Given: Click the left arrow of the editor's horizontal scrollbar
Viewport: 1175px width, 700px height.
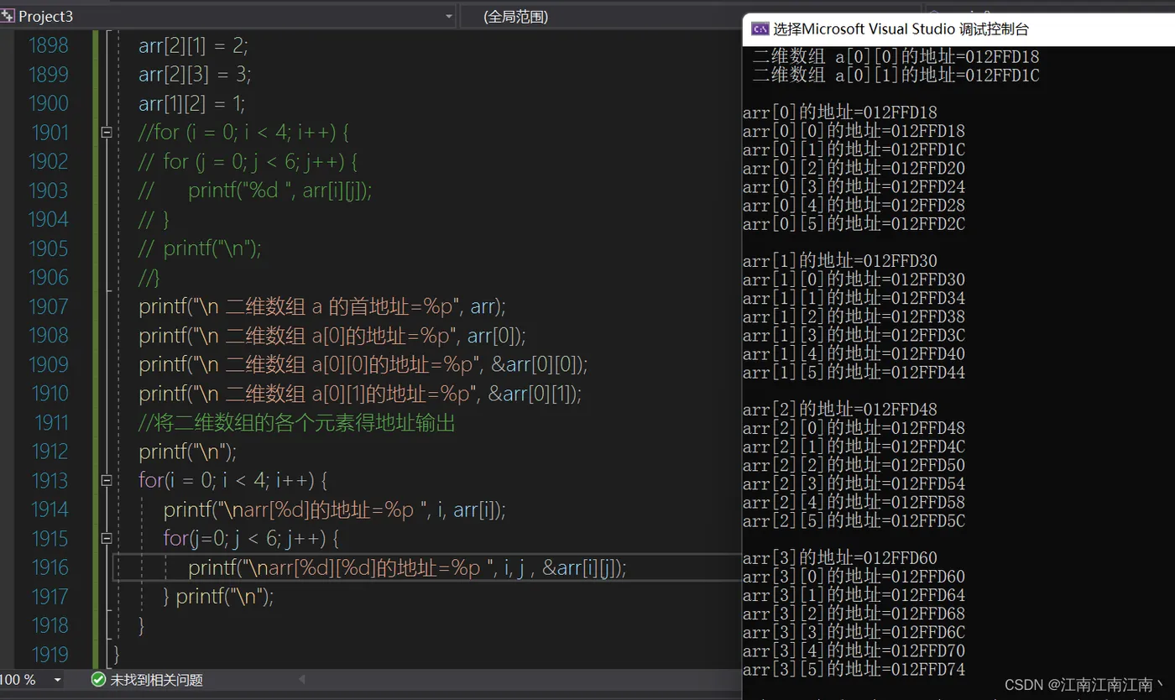Looking at the screenshot, I should tap(301, 679).
